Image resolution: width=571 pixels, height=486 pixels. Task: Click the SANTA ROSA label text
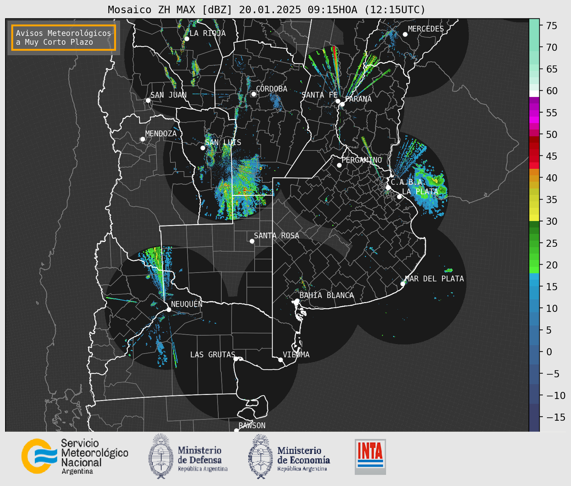pyautogui.click(x=277, y=236)
